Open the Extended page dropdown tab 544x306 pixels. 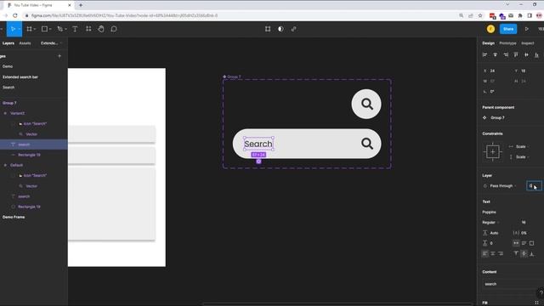[51, 43]
